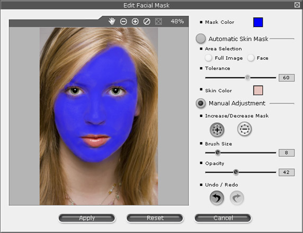Viewport: 303px width, 233px height.
Task: Choose Face area selection
Action: 251,58
